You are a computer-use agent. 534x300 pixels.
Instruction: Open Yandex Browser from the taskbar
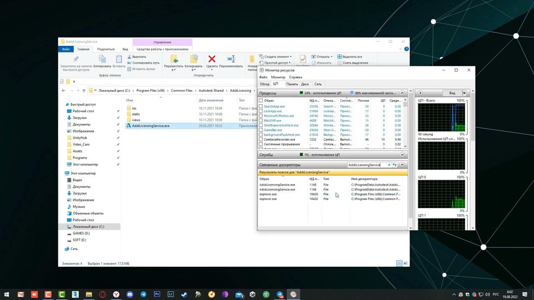tap(116, 294)
